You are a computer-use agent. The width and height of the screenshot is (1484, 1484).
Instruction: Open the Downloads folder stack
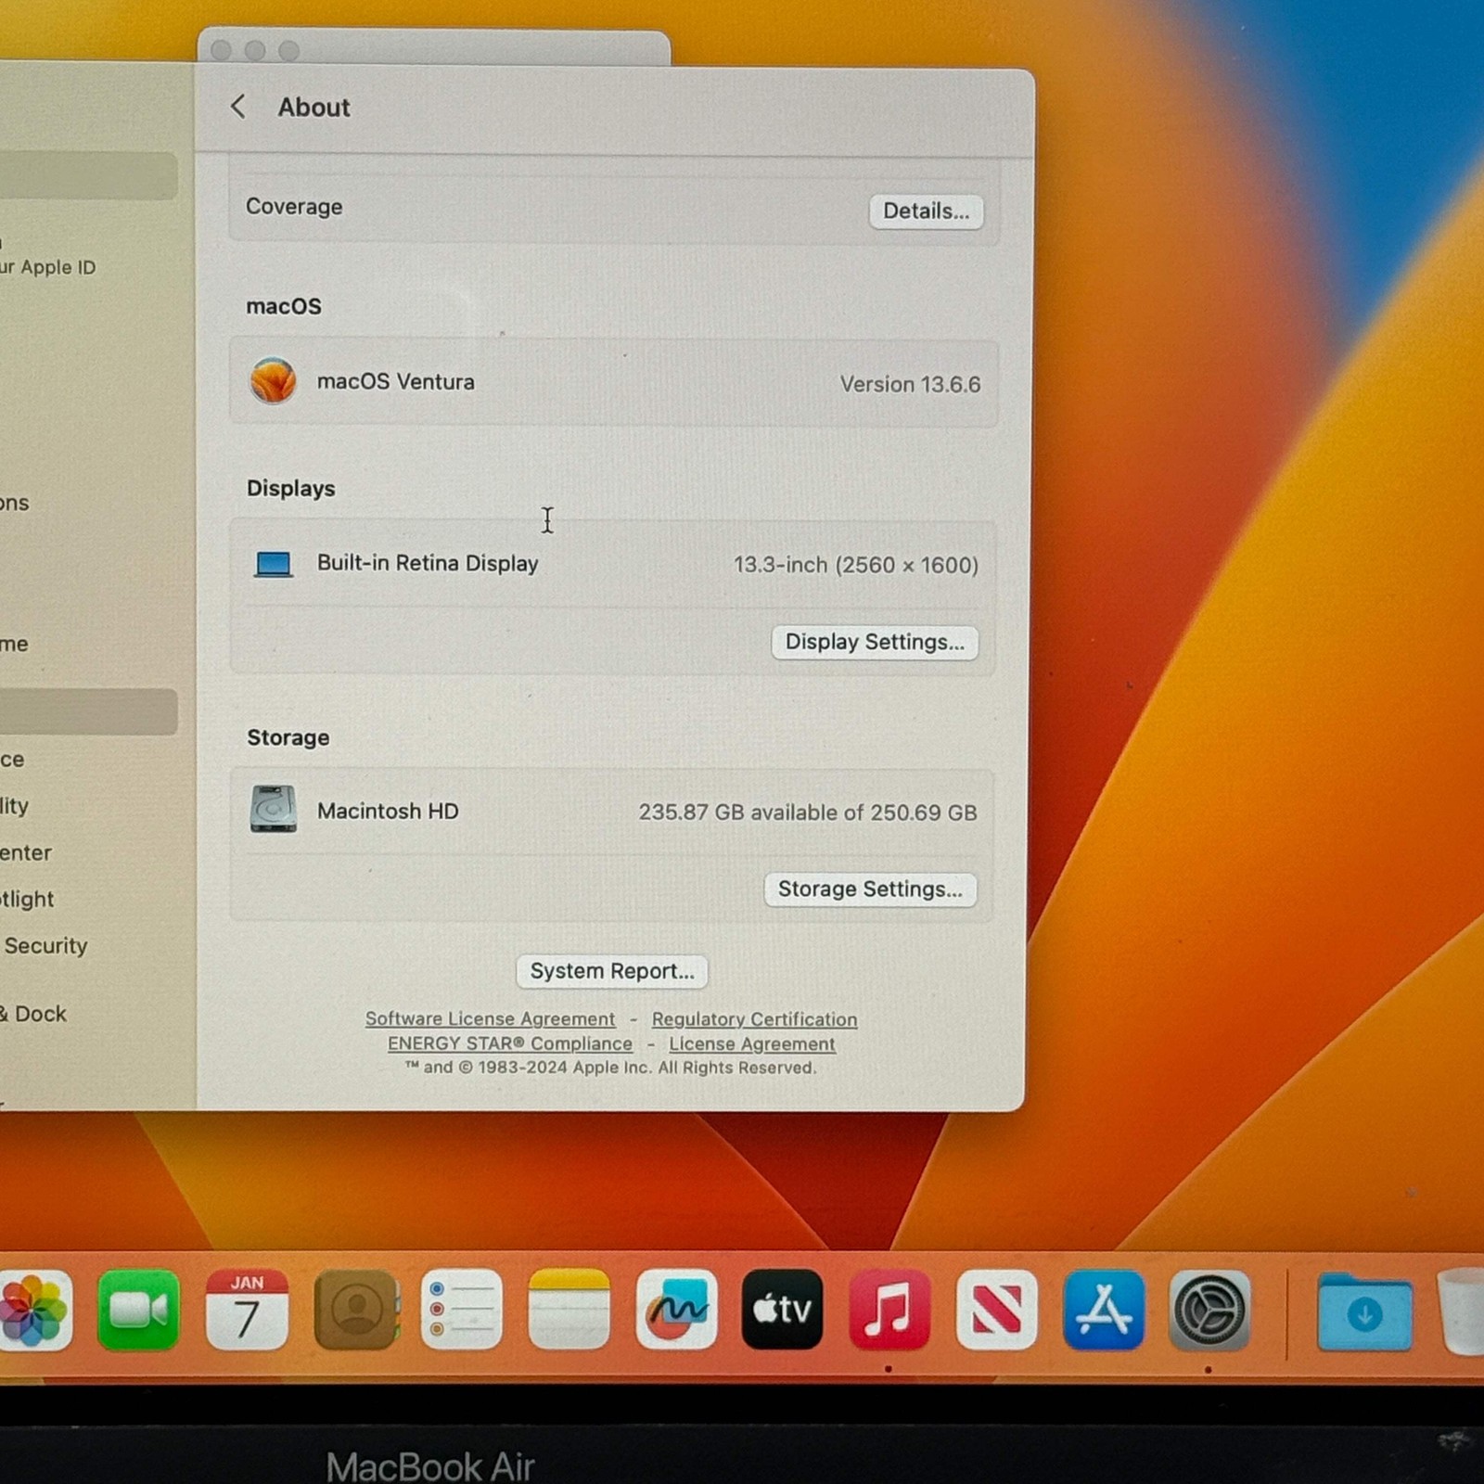click(1364, 1311)
